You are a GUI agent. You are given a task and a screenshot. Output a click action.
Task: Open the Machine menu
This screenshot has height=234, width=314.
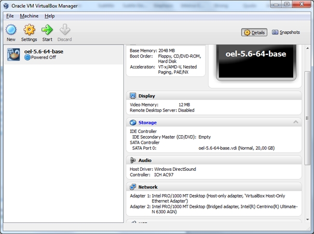coord(29,16)
